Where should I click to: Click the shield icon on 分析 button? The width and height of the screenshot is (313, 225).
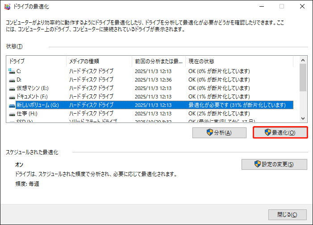coord(209,132)
